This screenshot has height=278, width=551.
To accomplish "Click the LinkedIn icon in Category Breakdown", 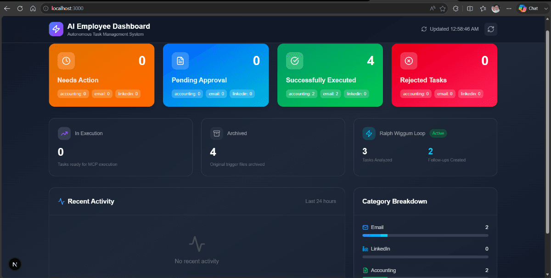I will click(365, 249).
